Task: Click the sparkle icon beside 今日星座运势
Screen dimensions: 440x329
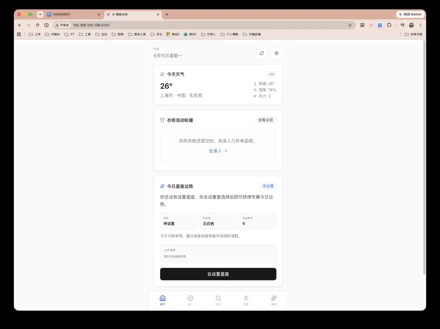Action: click(162, 186)
